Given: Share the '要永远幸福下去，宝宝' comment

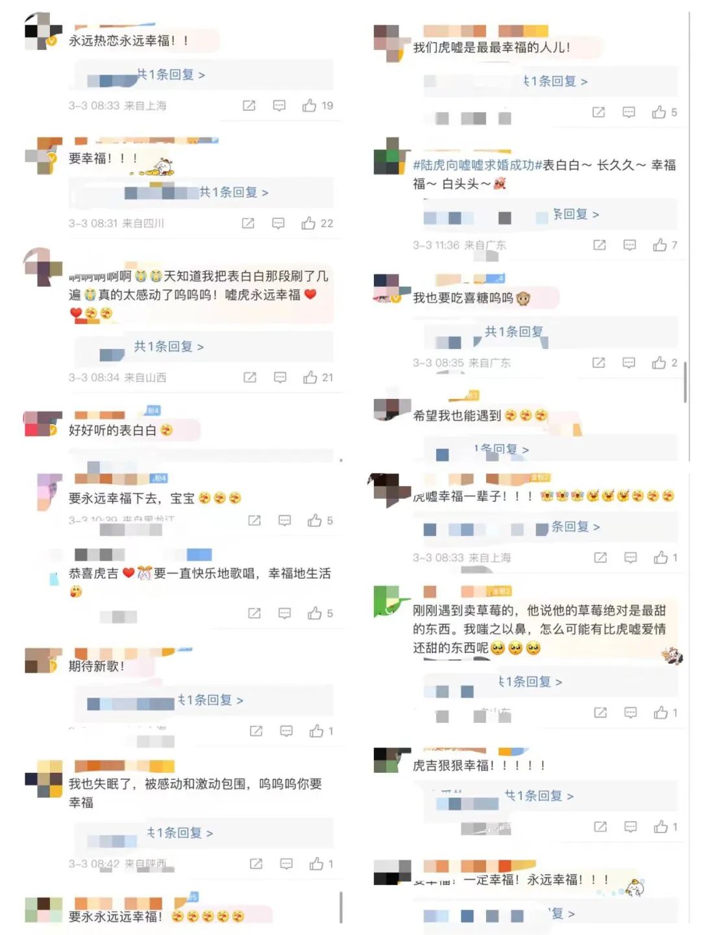Looking at the screenshot, I should (254, 520).
